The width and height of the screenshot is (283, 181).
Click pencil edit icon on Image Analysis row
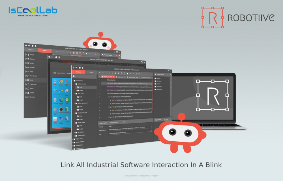coord(152,131)
